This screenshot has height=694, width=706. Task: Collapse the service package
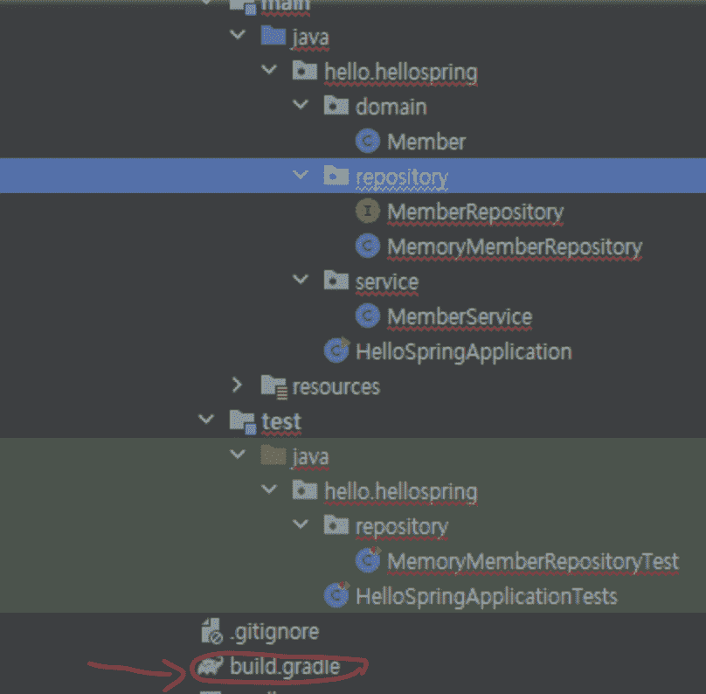click(301, 281)
